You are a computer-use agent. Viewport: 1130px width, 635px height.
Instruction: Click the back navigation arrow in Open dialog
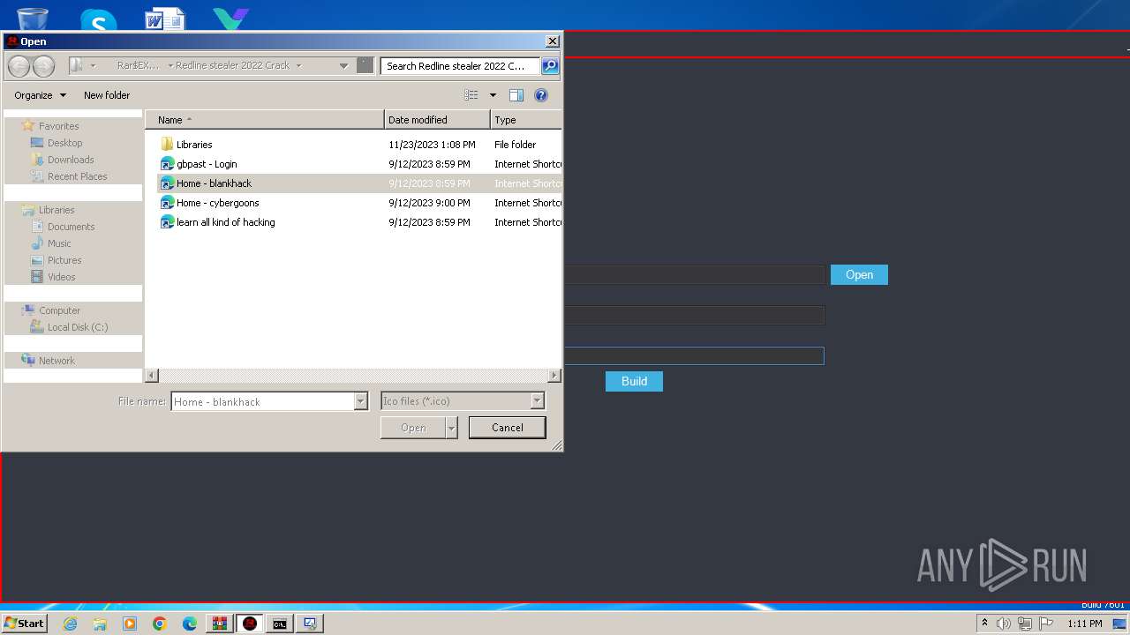click(x=19, y=65)
